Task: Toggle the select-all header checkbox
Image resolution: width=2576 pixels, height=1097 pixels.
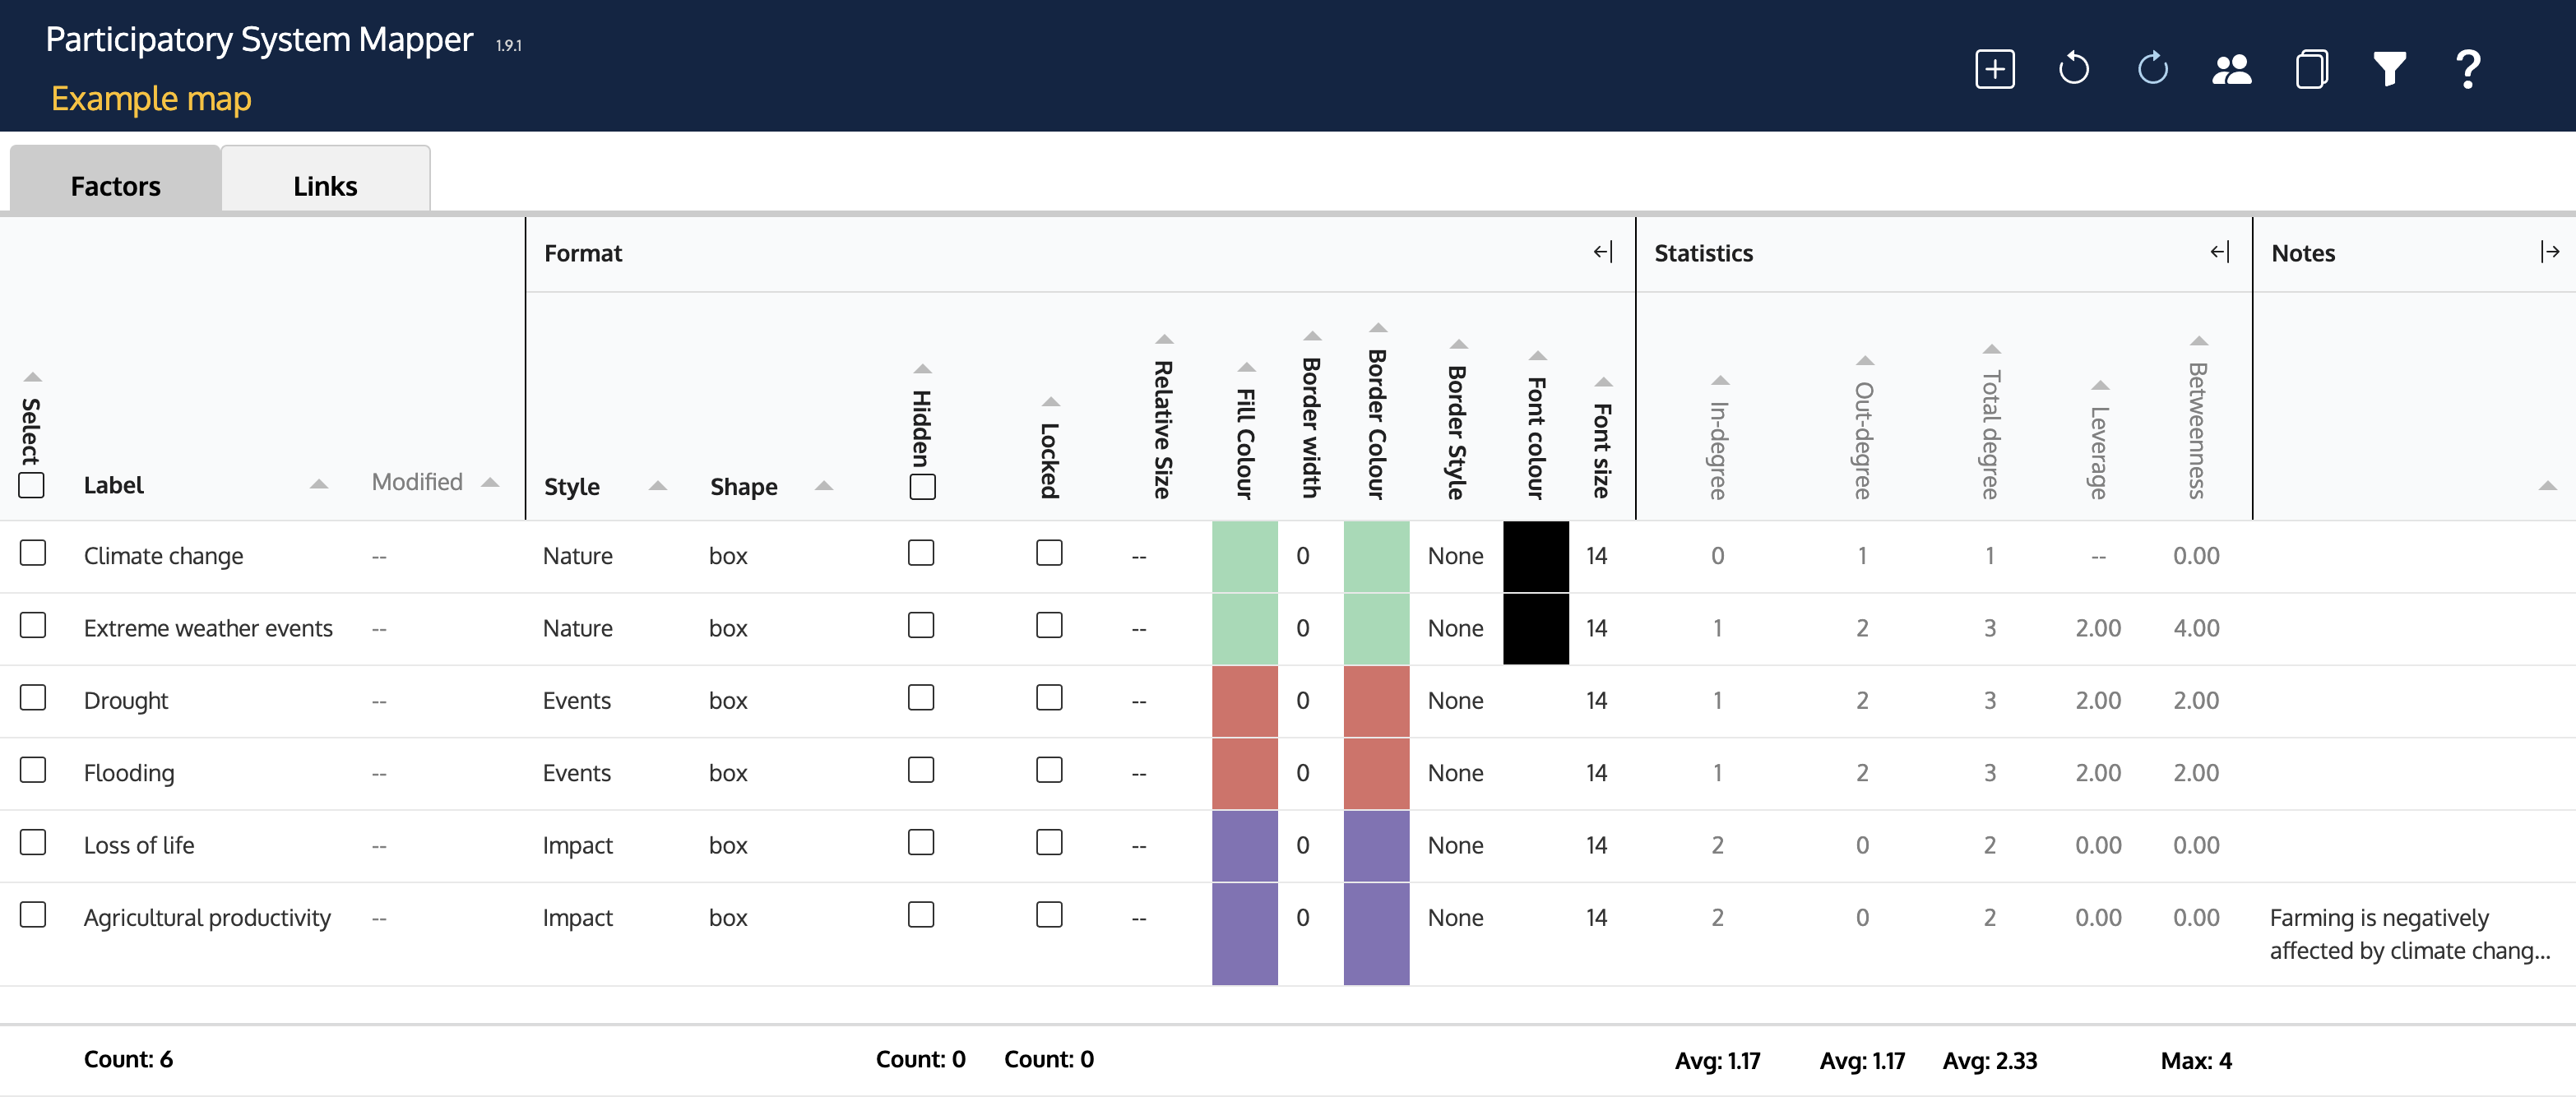Action: coord(32,485)
